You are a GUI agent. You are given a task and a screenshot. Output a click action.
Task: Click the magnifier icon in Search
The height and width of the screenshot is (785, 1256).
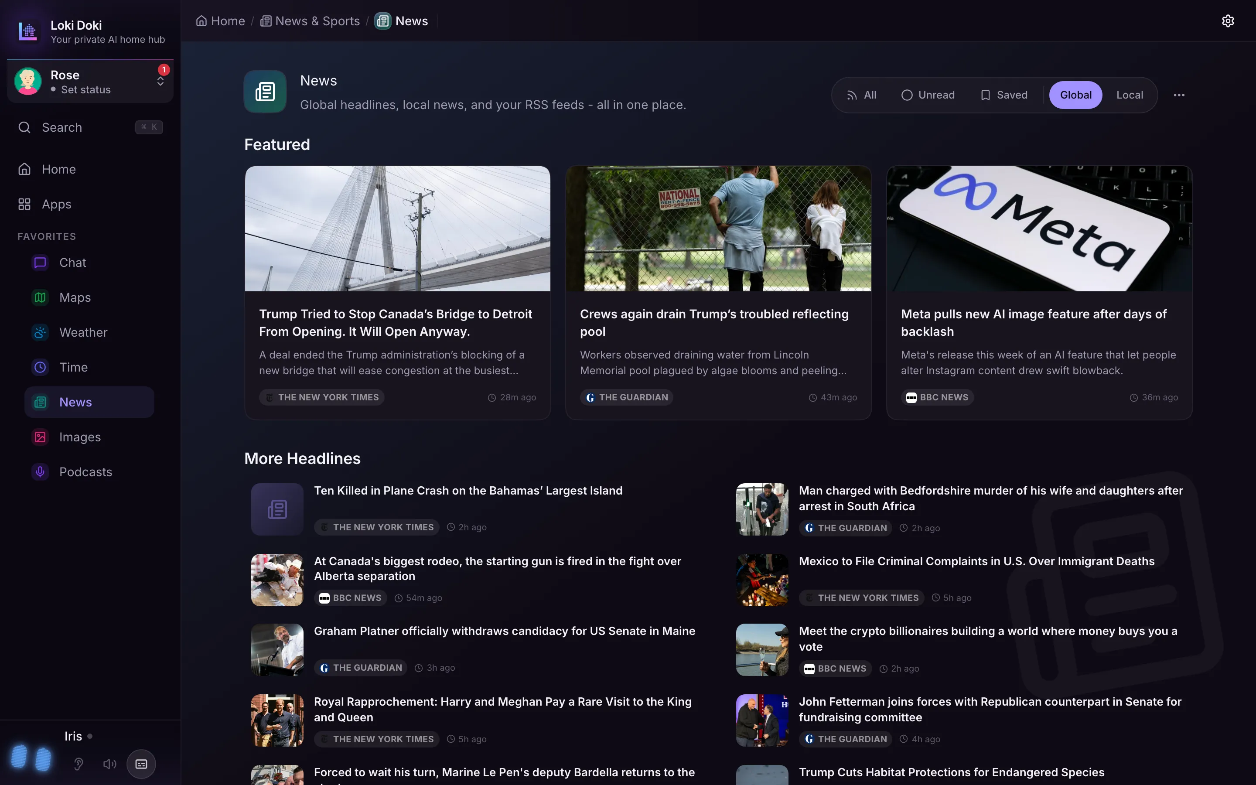(x=24, y=127)
